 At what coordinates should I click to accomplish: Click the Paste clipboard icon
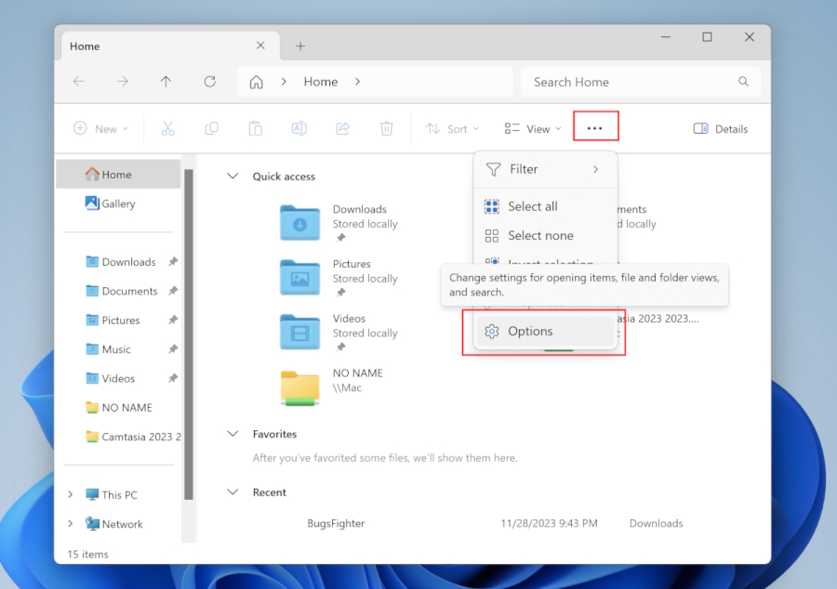pos(256,129)
